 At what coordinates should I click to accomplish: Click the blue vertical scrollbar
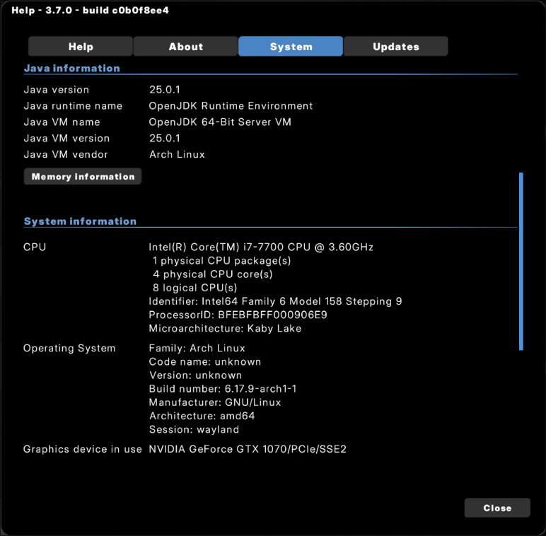[521, 261]
